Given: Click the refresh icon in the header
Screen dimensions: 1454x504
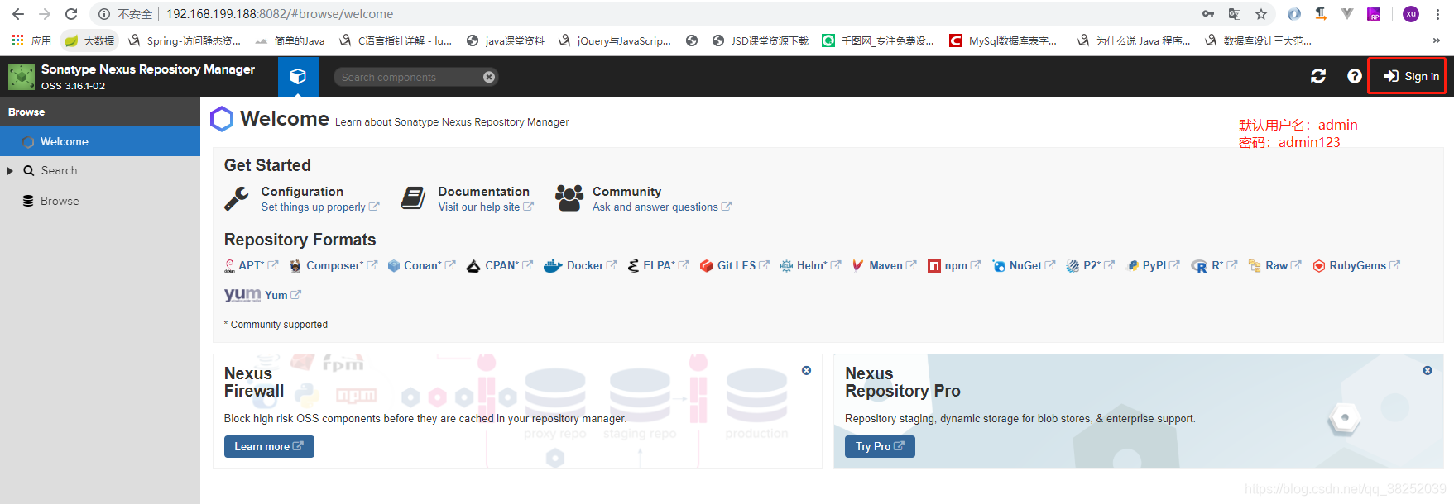Looking at the screenshot, I should 1318,76.
